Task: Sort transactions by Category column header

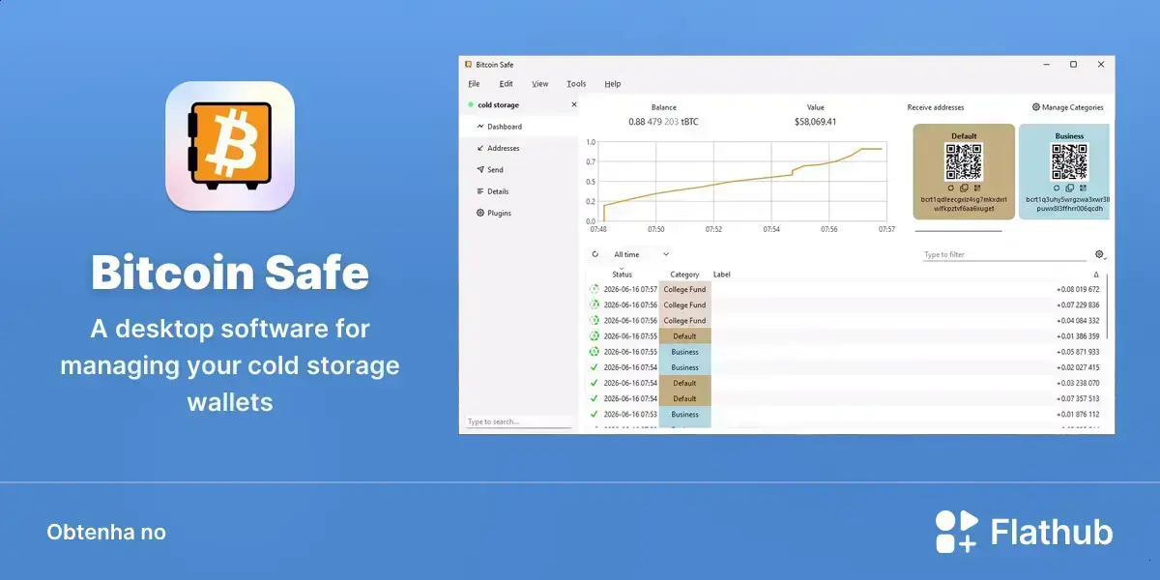Action: [684, 275]
